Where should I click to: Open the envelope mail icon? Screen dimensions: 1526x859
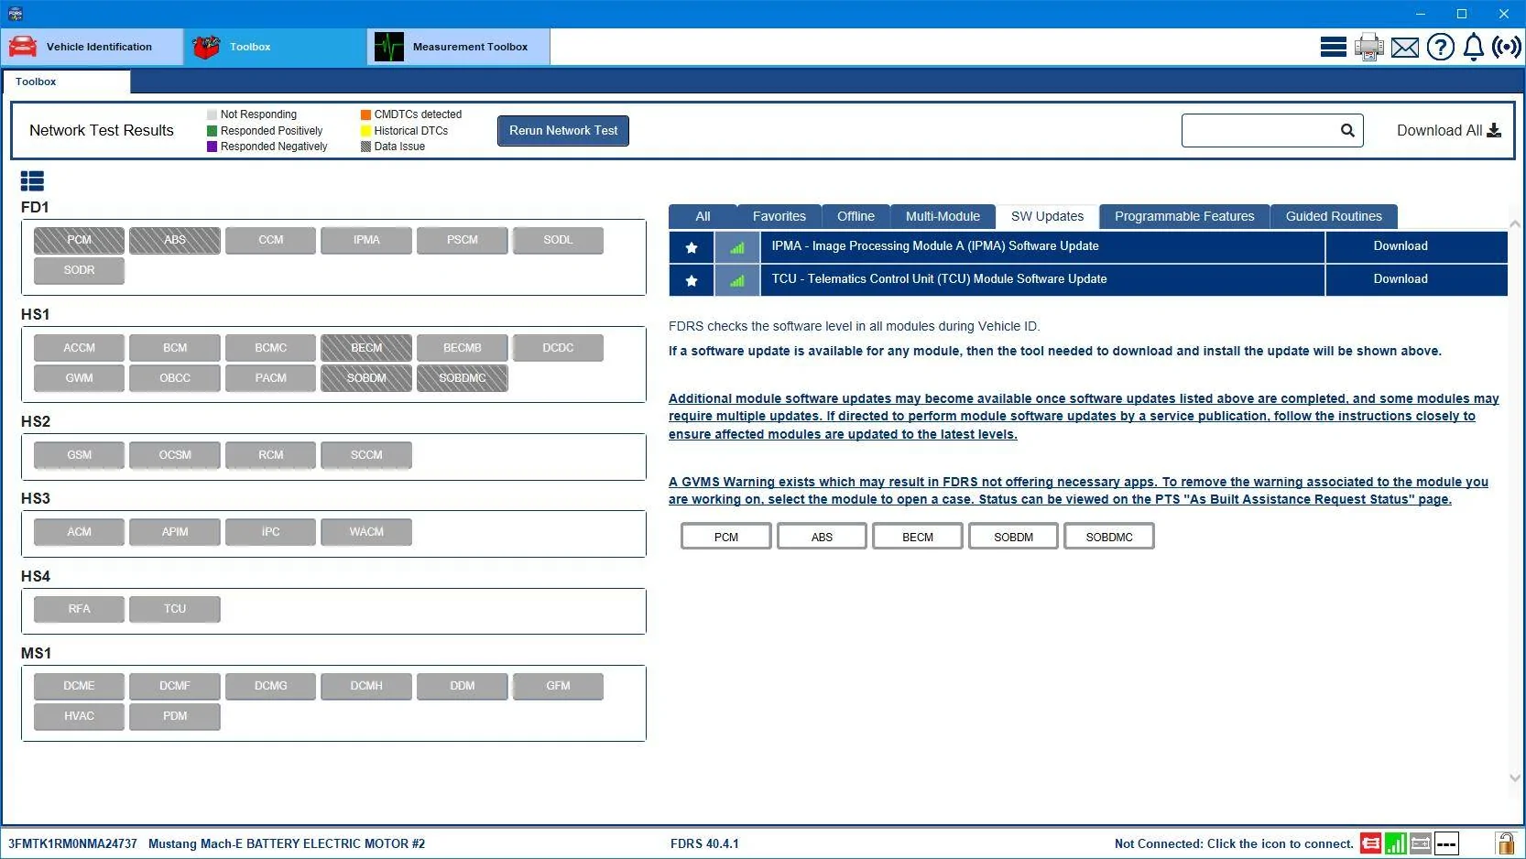tap(1405, 48)
